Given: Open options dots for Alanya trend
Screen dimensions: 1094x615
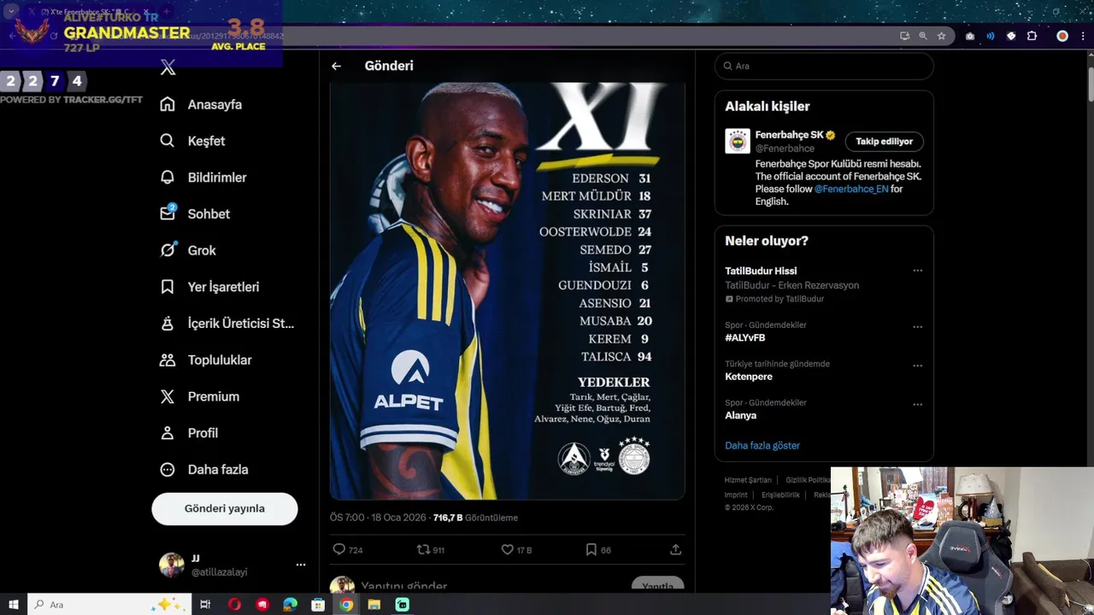Looking at the screenshot, I should tap(917, 405).
